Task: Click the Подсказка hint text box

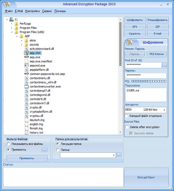Action: [x=146, y=95]
